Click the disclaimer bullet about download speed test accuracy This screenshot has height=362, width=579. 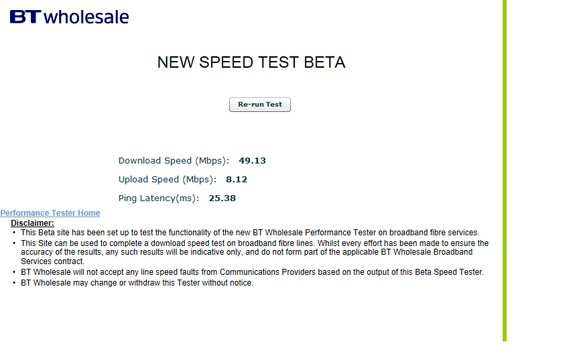pos(255,252)
